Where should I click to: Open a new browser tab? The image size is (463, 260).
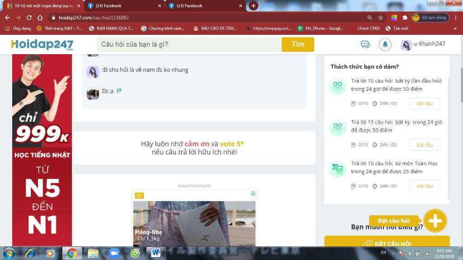[253, 5]
